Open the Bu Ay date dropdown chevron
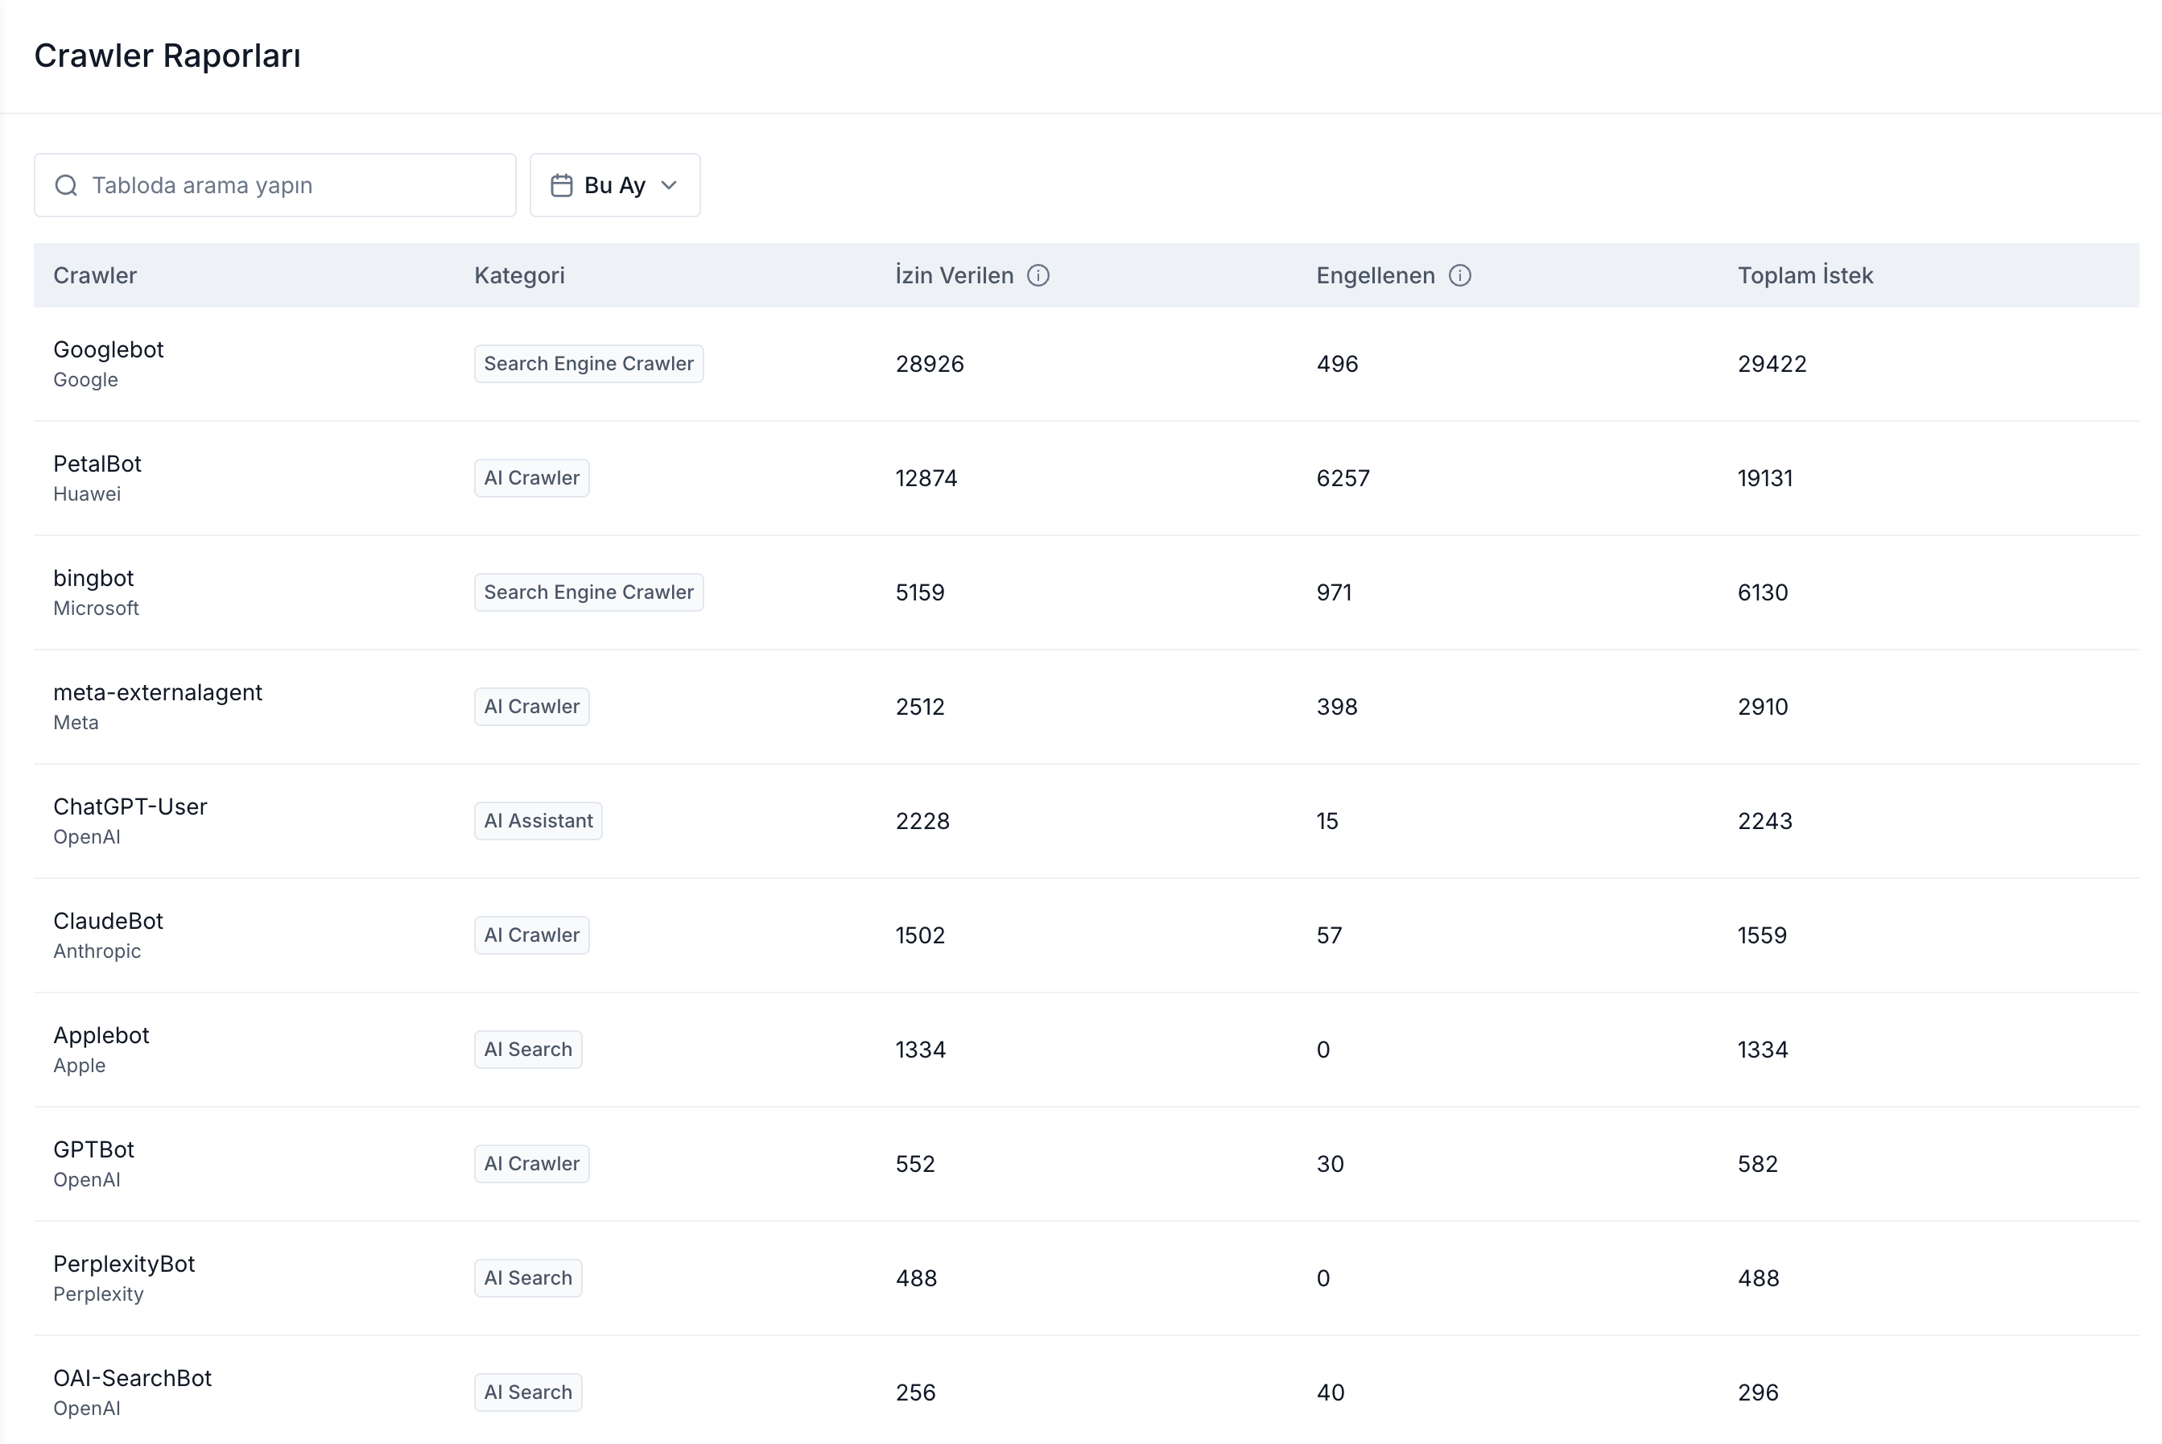Image resolution: width=2162 pixels, height=1444 pixels. [670, 185]
